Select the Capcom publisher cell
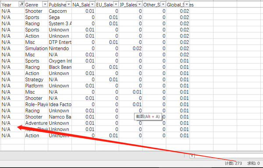Image resolution: width=263 pixels, height=168 pixels. point(60,11)
